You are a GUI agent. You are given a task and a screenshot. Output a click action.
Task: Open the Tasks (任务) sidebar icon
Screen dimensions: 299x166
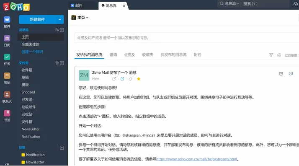(x=7, y=60)
